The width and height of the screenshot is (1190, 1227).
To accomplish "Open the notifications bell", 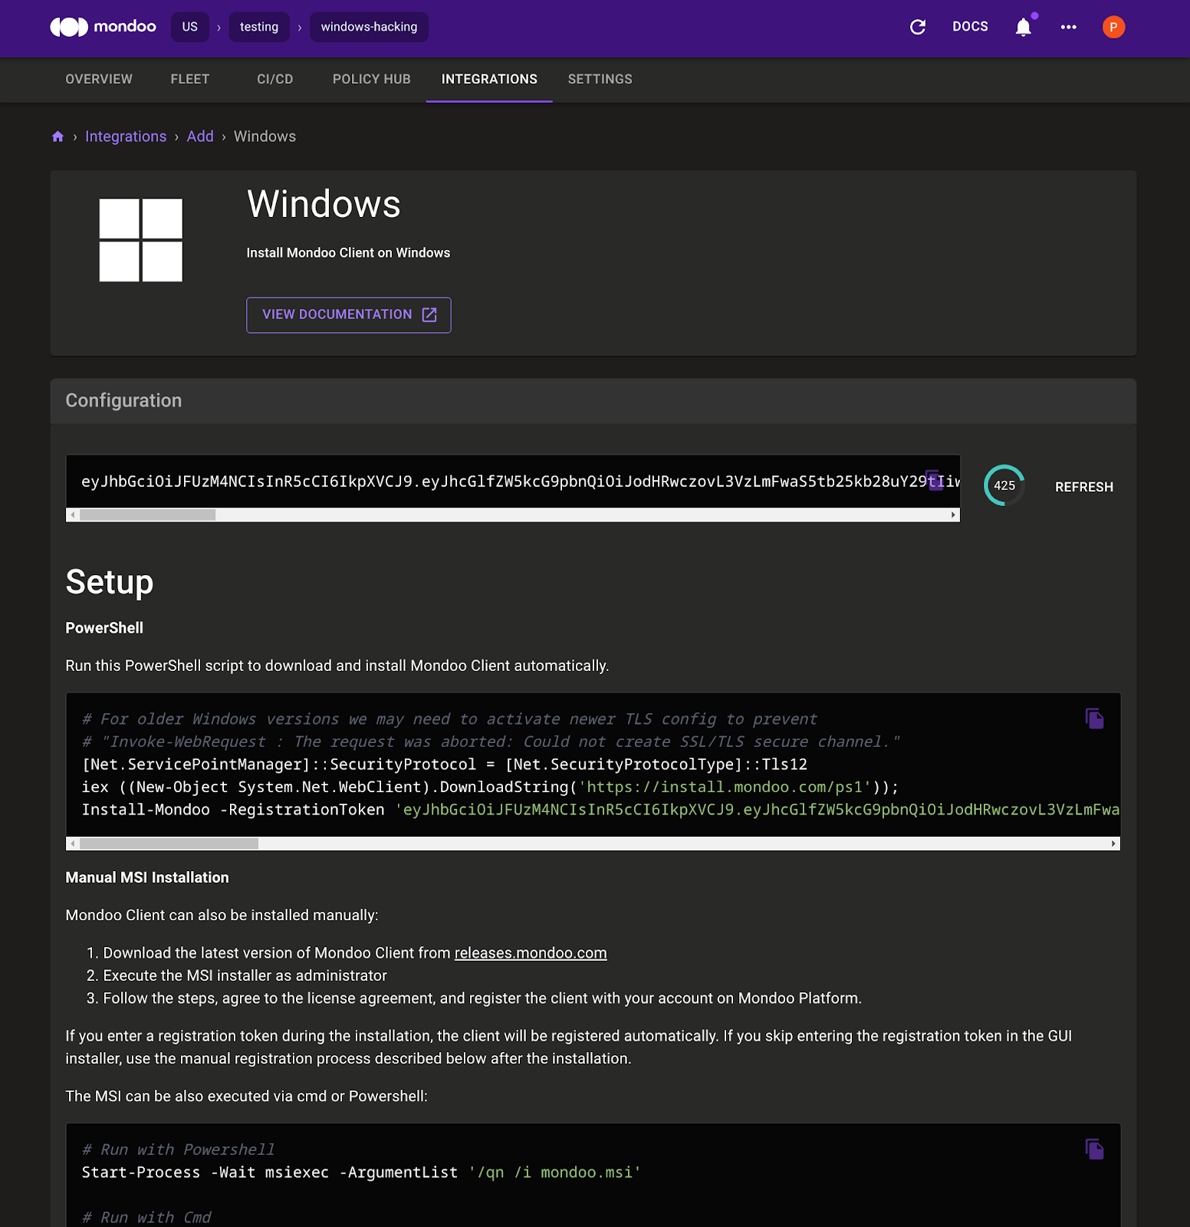I will coord(1024,27).
